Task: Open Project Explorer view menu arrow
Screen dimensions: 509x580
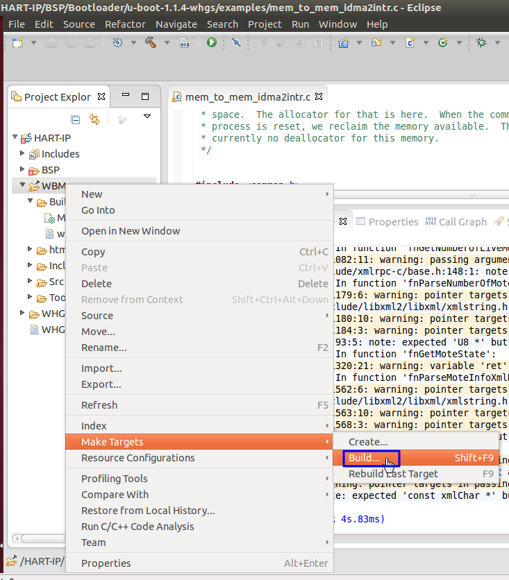Action: pyautogui.click(x=147, y=117)
